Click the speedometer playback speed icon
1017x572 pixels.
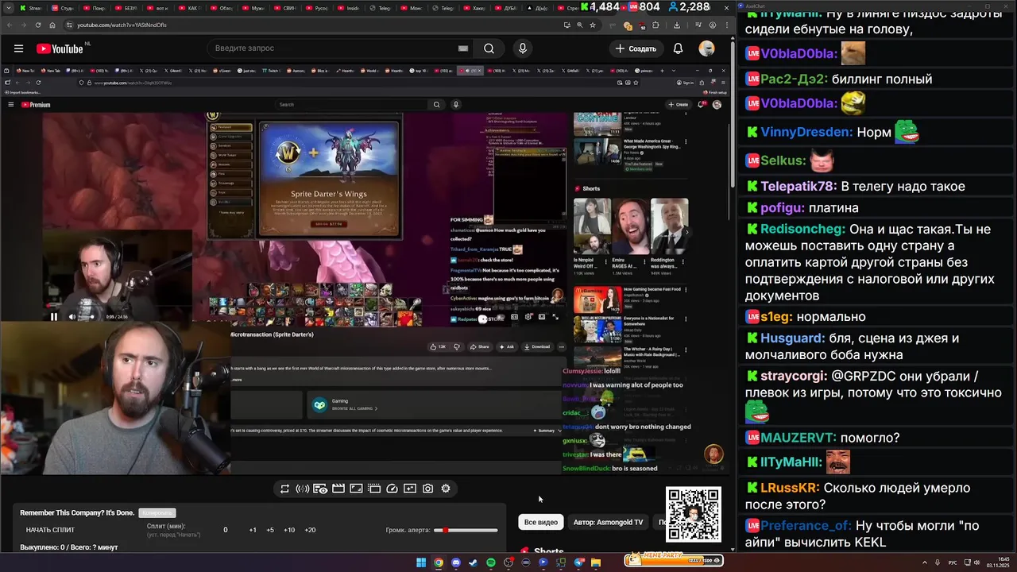(392, 489)
